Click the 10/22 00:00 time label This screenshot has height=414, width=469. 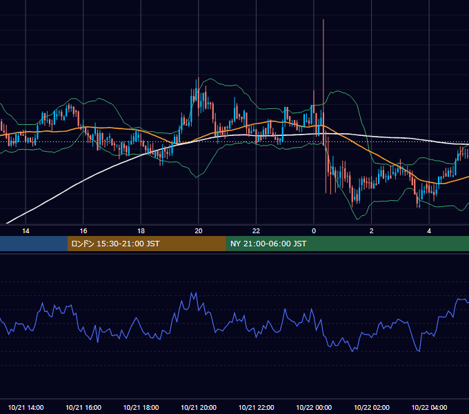[x=314, y=407]
